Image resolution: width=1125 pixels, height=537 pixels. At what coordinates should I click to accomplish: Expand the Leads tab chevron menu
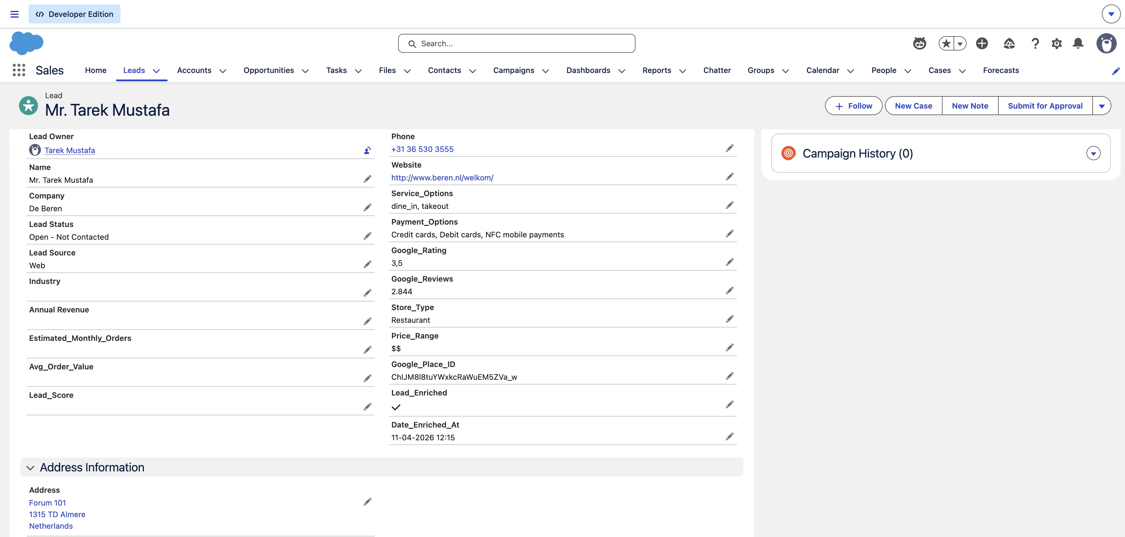[156, 71]
